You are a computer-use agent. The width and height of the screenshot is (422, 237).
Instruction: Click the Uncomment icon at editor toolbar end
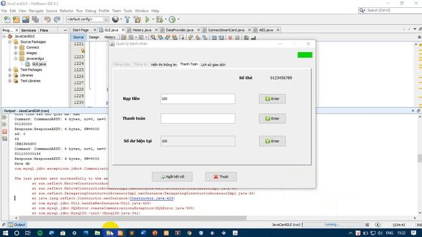(x=253, y=38)
